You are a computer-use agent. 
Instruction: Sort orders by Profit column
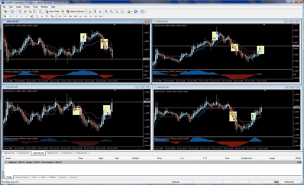(x=298, y=158)
